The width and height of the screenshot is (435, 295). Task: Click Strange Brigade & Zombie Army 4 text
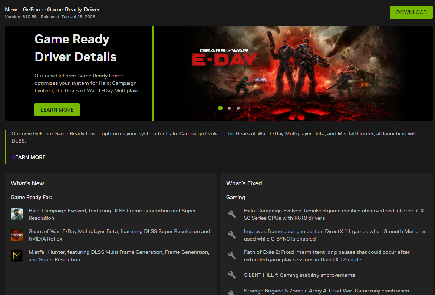coord(326,291)
